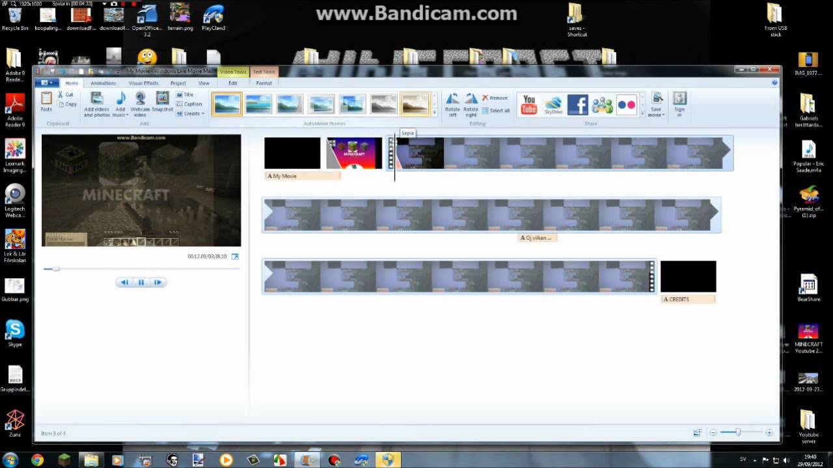Screen dimensions: 833x468
Task: Add a Caption to the clip
Action: [189, 104]
